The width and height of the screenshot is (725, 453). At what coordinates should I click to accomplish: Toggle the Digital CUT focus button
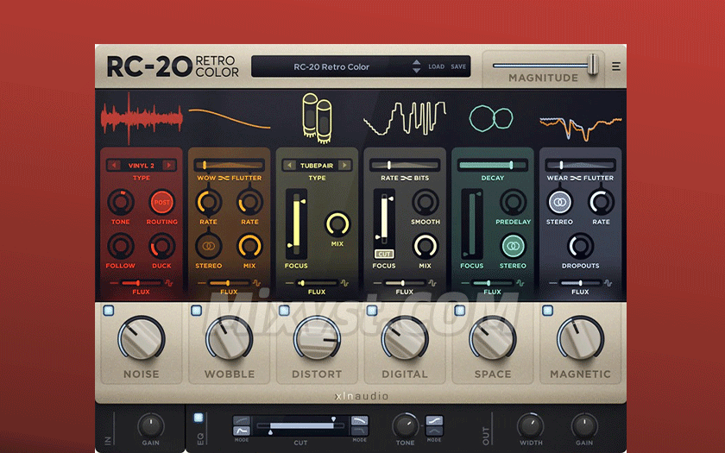click(384, 254)
